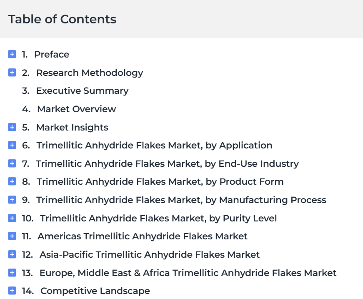Expand Competitive Landscape plus icon

pyautogui.click(x=12, y=291)
